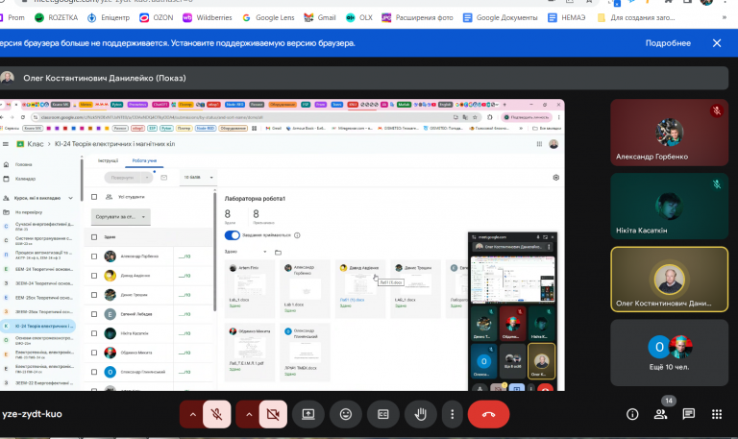Select the Александр Горбенко participant tile
This screenshot has height=439, width=738.
[x=669, y=133]
